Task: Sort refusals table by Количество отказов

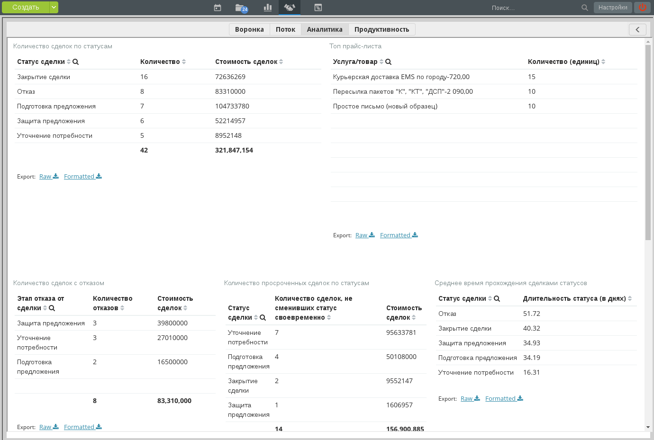Action: point(122,308)
